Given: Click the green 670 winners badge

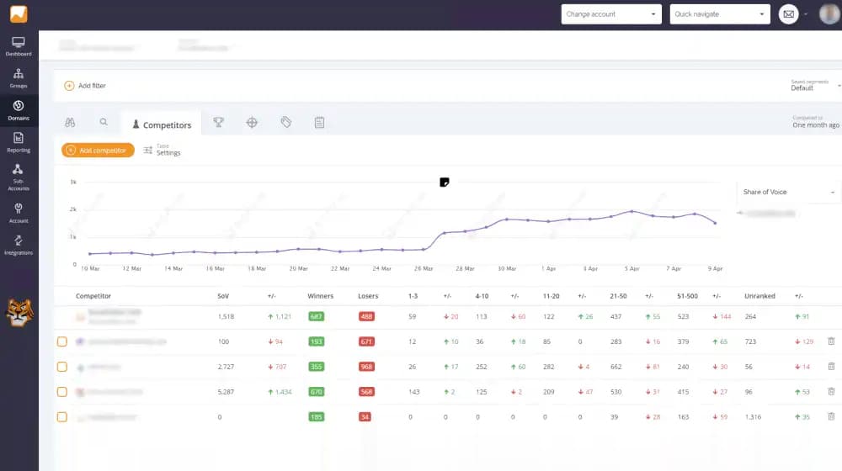Looking at the screenshot, I should (x=317, y=392).
